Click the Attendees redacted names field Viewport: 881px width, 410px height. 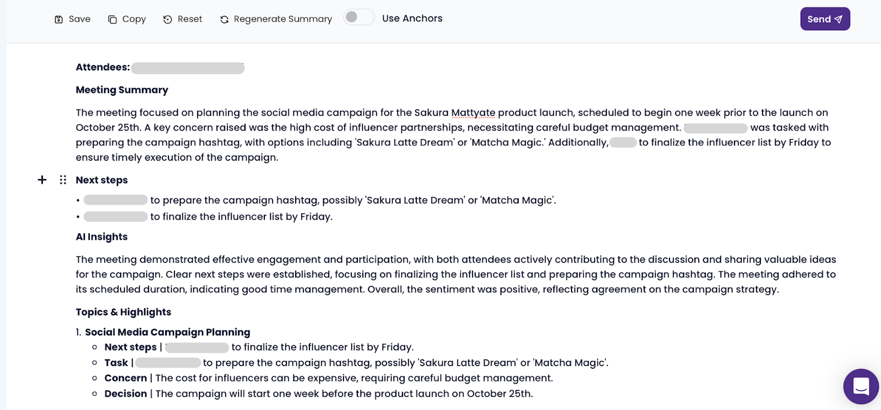click(188, 68)
